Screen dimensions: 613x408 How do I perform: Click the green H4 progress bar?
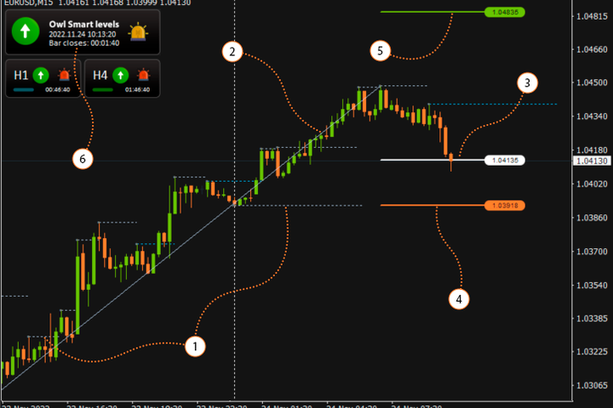(103, 90)
